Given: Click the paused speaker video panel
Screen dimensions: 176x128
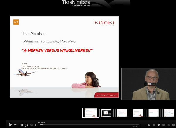Looking at the screenshot, I should [149, 84].
